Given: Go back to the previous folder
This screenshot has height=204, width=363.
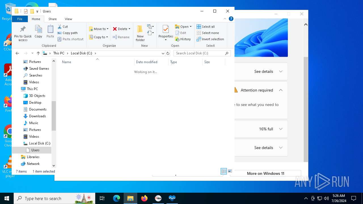Looking at the screenshot, I should [x=17, y=53].
